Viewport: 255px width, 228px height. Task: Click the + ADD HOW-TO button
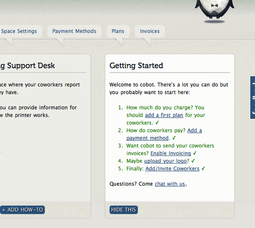coord(22,210)
